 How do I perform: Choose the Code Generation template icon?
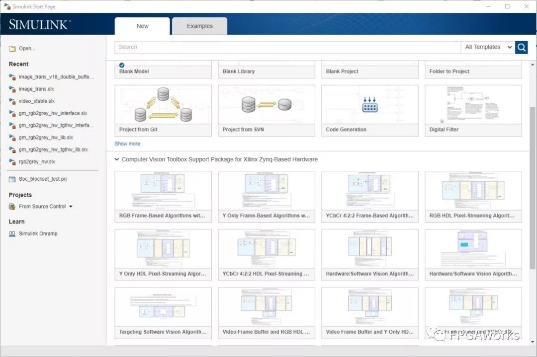click(369, 105)
